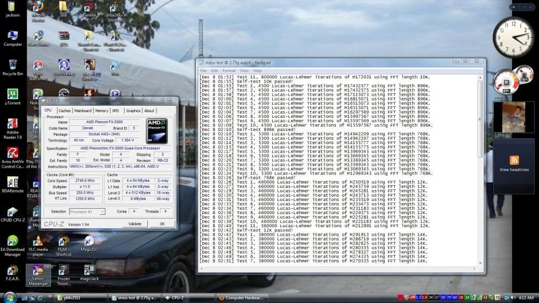539x303 pixels.
Task: Select the VLC media player icon
Action: click(x=38, y=246)
